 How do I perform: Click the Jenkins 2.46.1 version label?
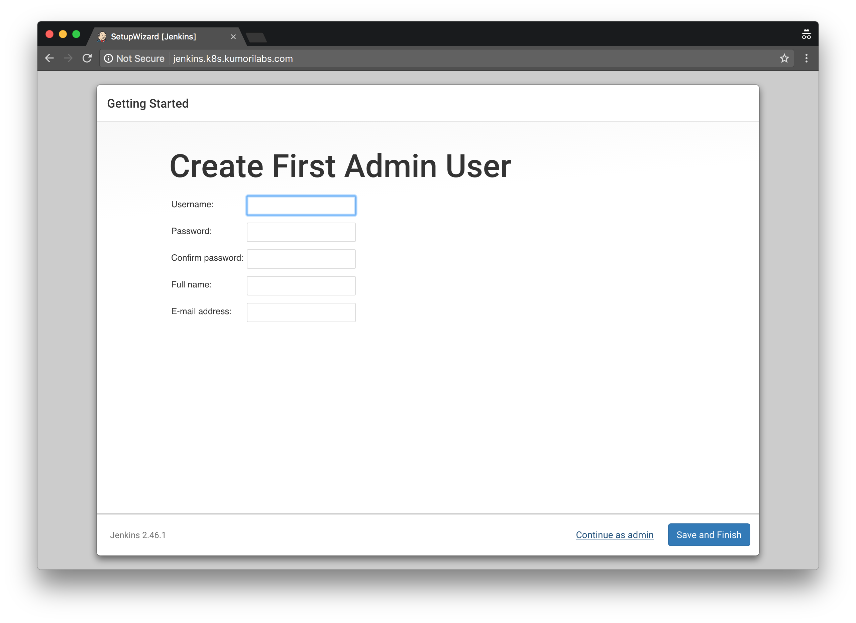pyautogui.click(x=138, y=535)
